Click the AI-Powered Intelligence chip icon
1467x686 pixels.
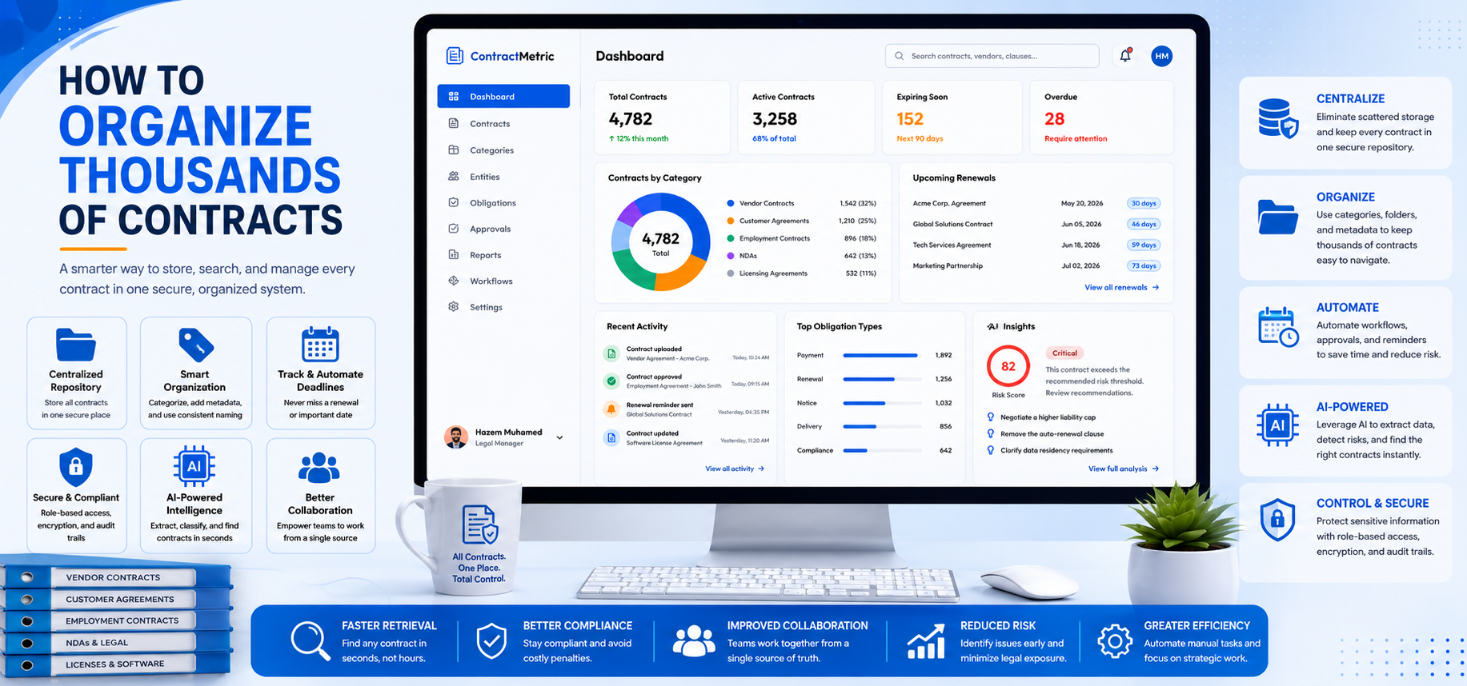pyautogui.click(x=194, y=466)
